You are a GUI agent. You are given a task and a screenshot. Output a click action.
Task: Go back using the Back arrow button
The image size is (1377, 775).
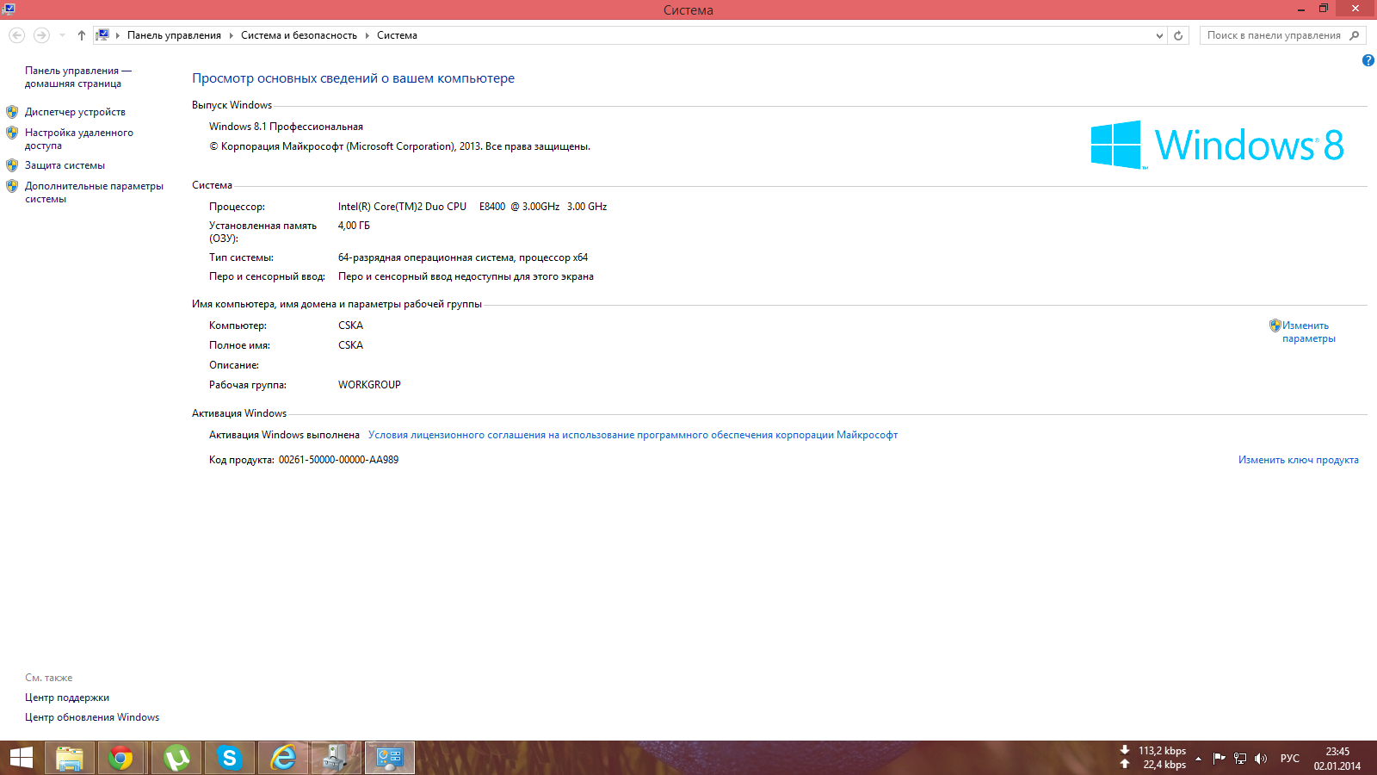tap(17, 35)
